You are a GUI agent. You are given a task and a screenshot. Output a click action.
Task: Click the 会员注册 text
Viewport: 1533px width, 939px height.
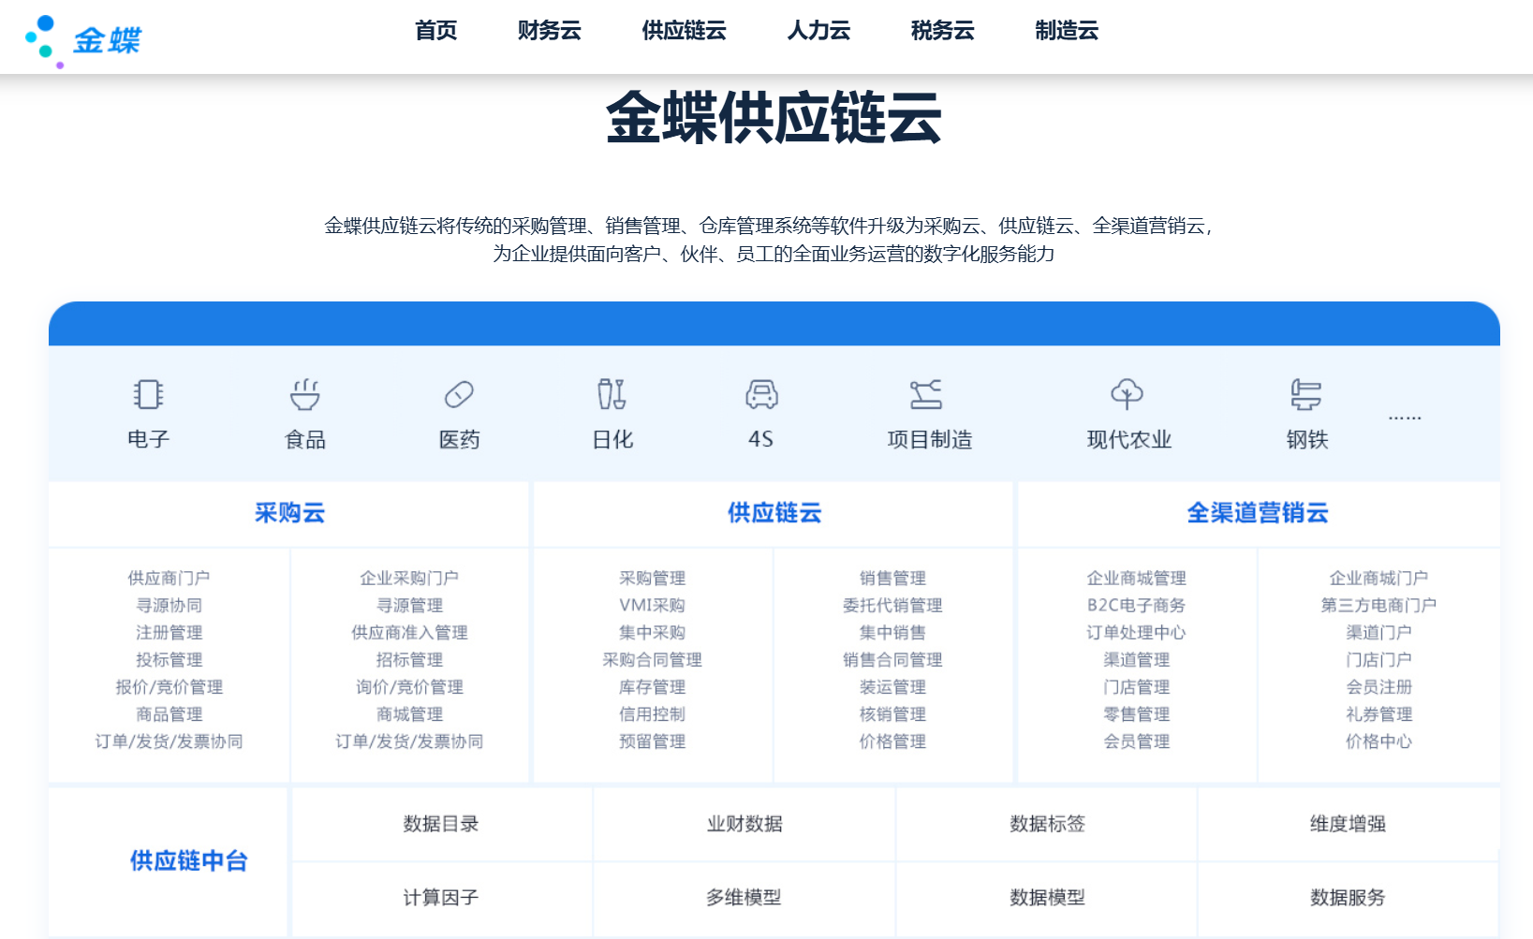1378,687
